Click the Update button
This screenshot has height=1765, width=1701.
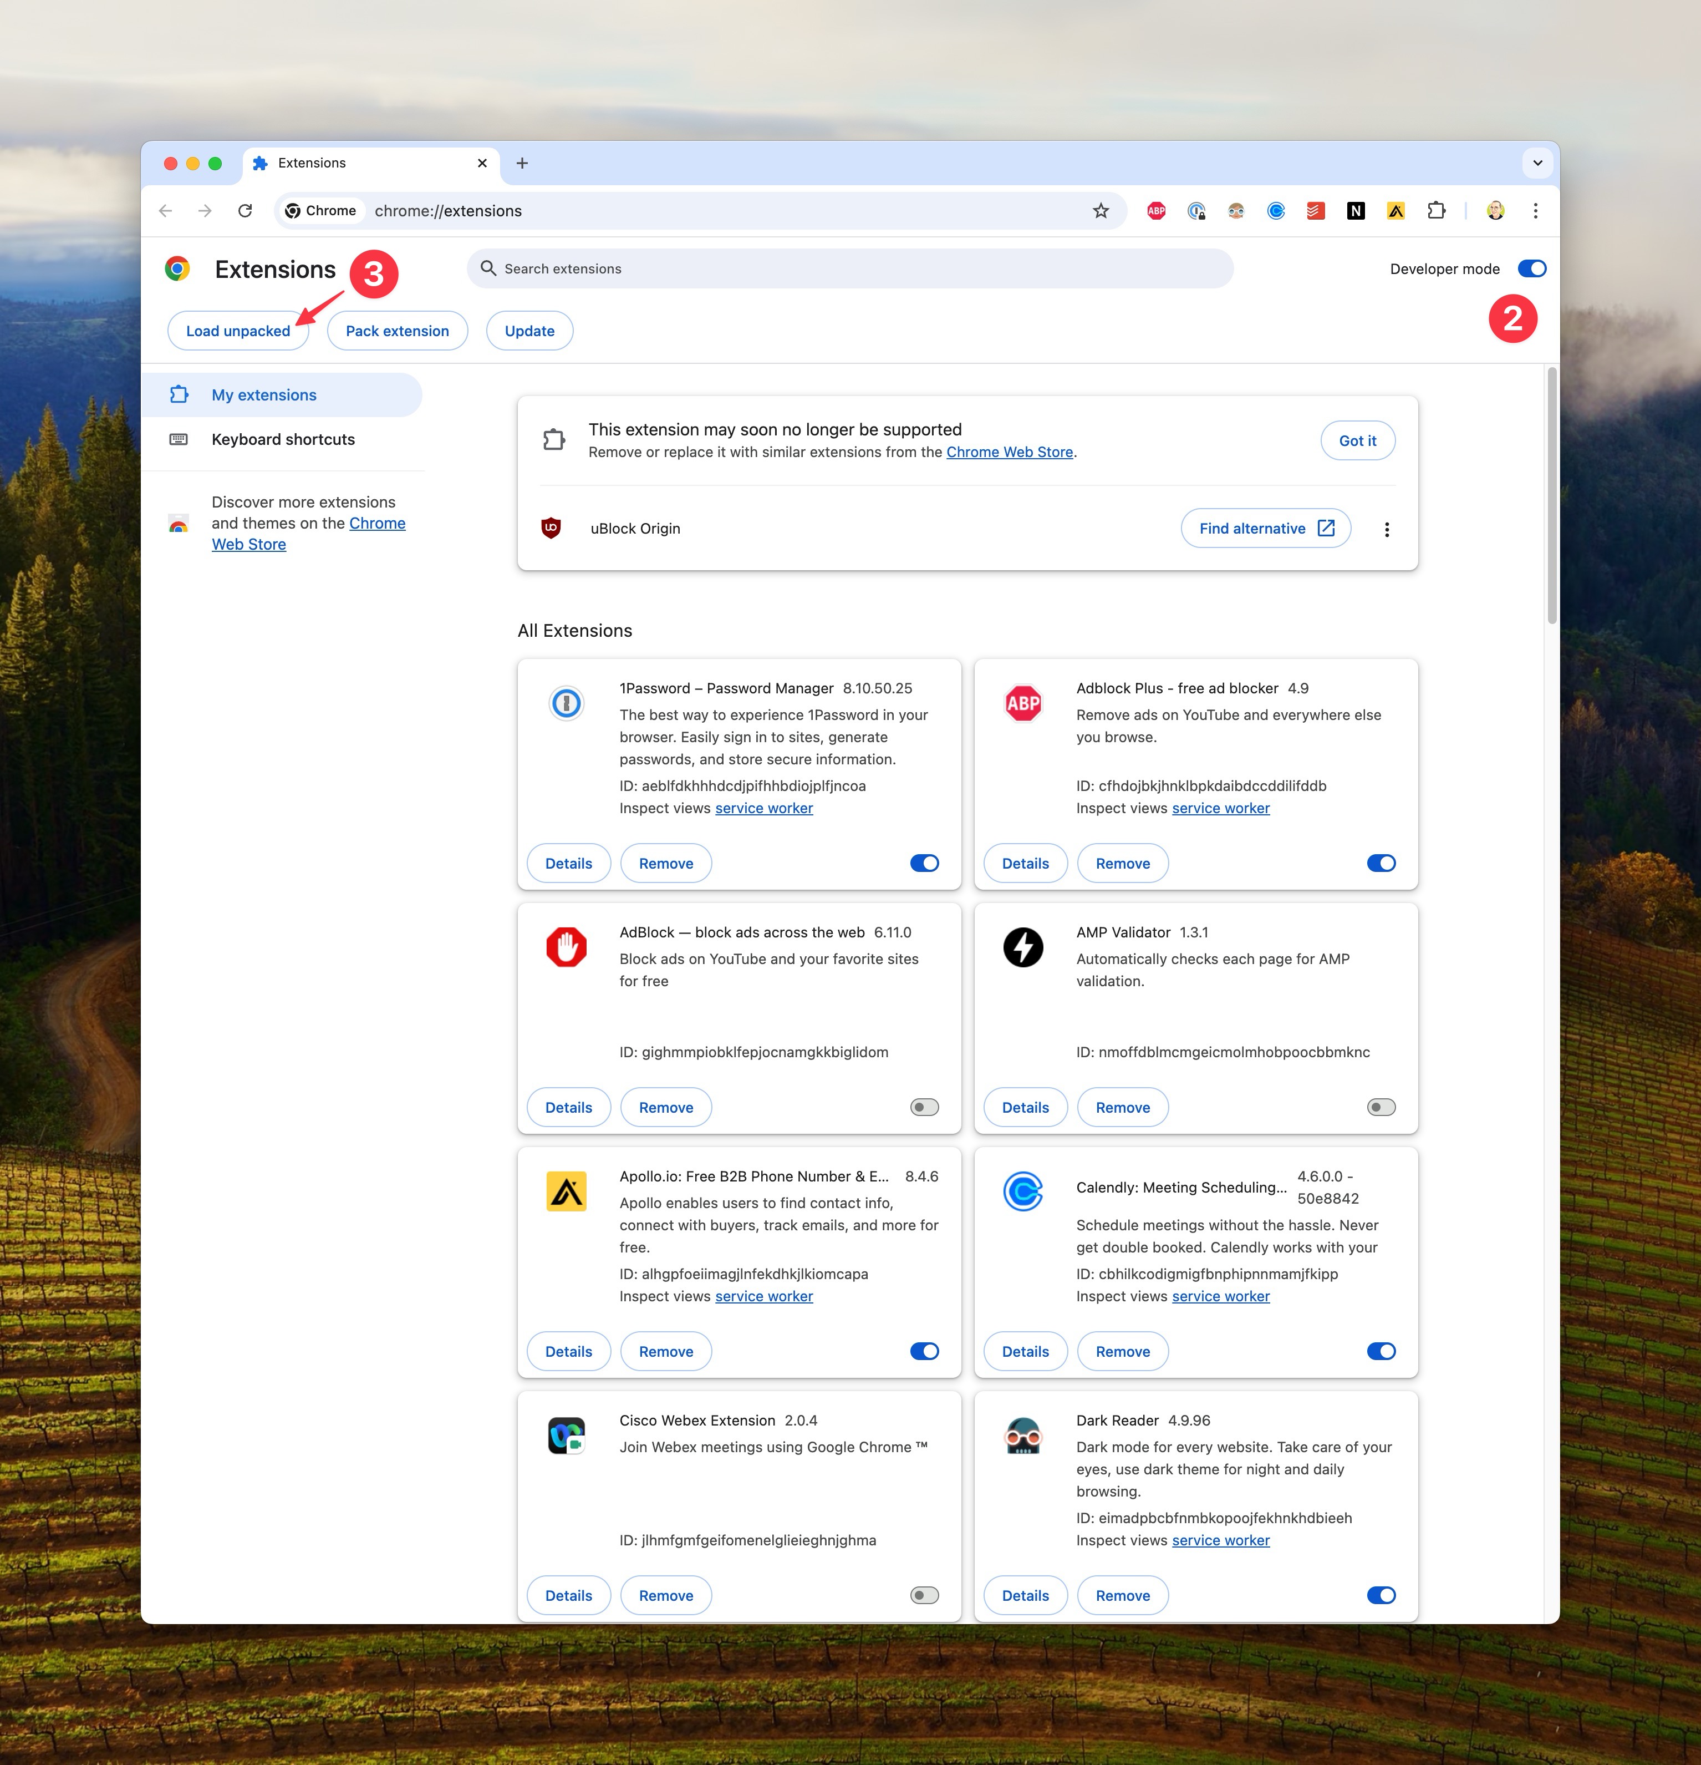pos(529,331)
